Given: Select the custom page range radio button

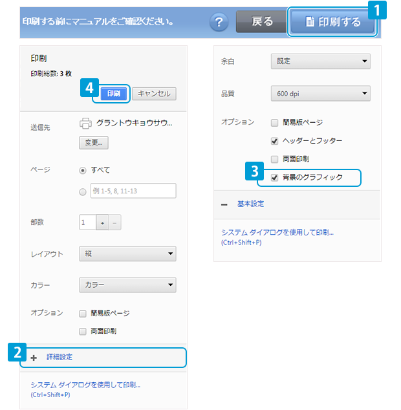Looking at the screenshot, I should pyautogui.click(x=82, y=191).
